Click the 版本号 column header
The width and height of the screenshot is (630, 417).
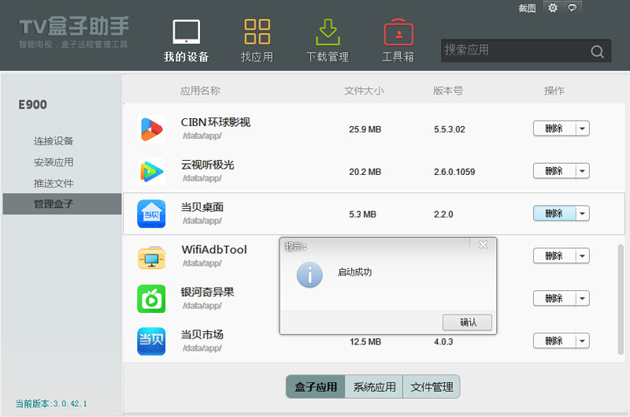448,91
